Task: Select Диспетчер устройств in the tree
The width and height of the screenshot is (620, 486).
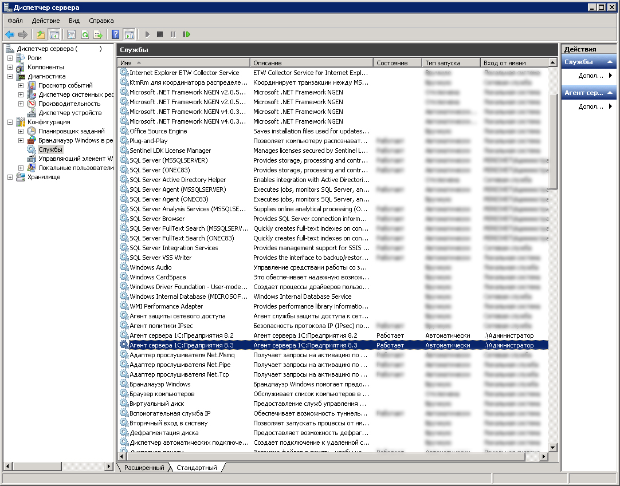Action: (x=69, y=113)
